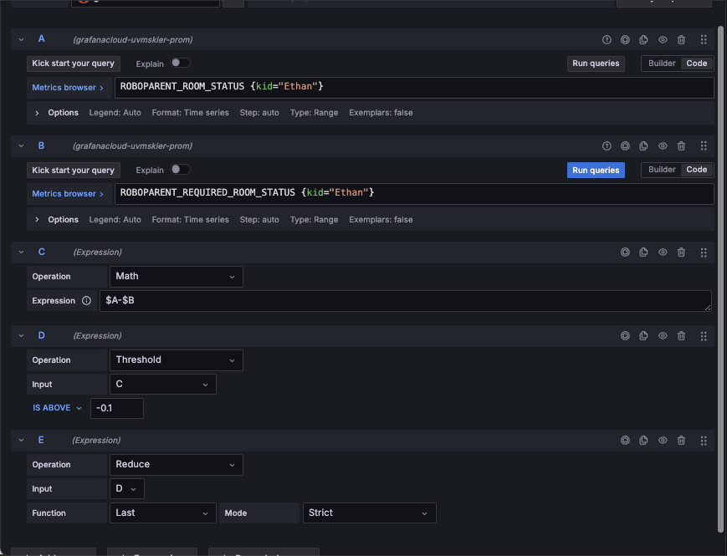Open the IS ABOVE condition dropdown
The height and width of the screenshot is (556, 727).
[57, 408]
